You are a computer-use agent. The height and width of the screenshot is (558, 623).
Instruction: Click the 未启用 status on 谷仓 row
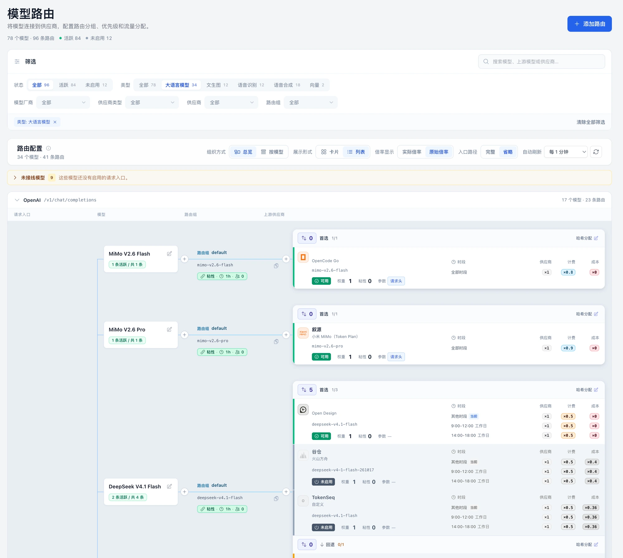click(x=323, y=482)
